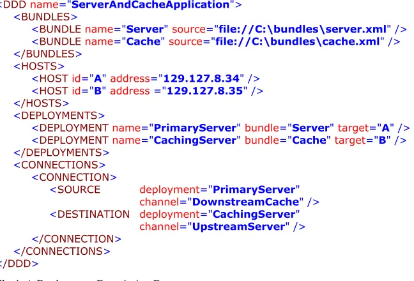Image resolution: width=414 pixels, height=281 pixels.
Task: Click the deployment name "PrimaryServer" in DEPLOYMENT line
Action: point(195,128)
